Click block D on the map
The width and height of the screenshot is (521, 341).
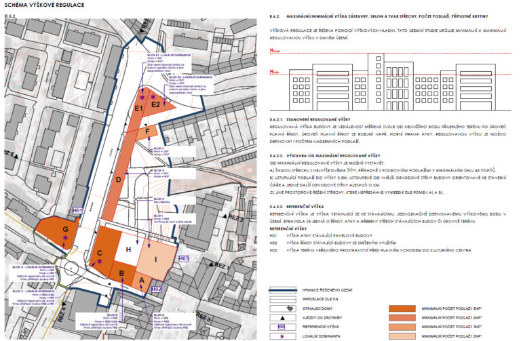(119, 180)
